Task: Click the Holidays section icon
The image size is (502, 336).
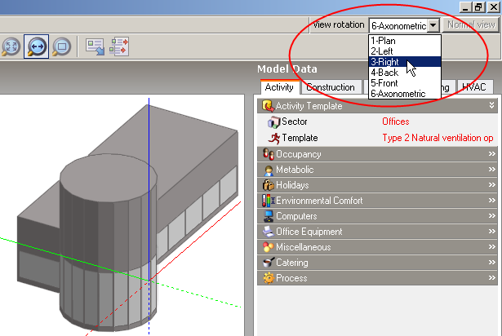Action: (x=268, y=185)
